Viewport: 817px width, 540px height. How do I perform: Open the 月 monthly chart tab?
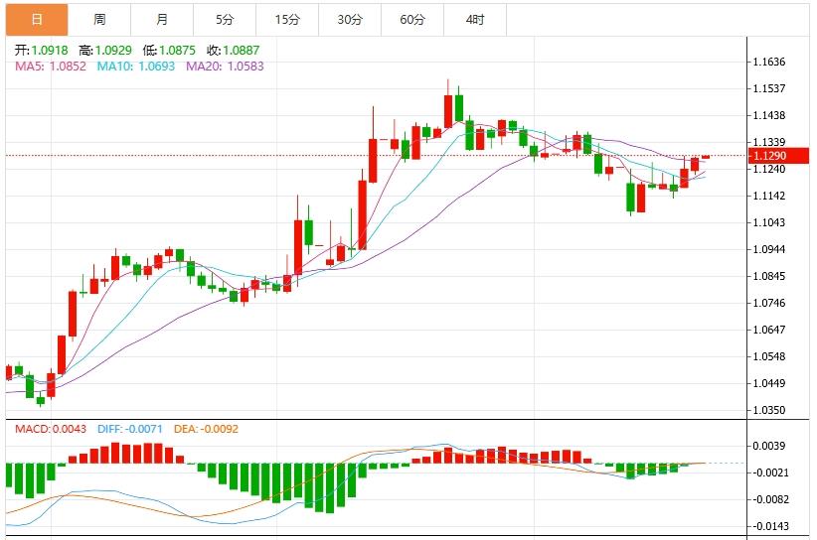pos(162,20)
